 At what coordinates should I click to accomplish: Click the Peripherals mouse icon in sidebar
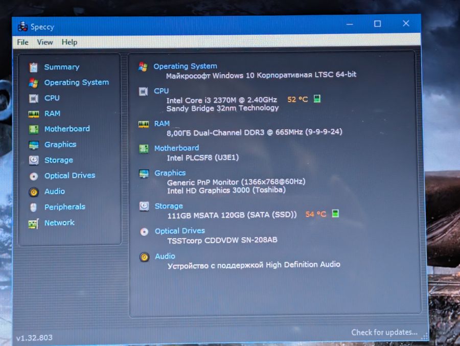33,207
